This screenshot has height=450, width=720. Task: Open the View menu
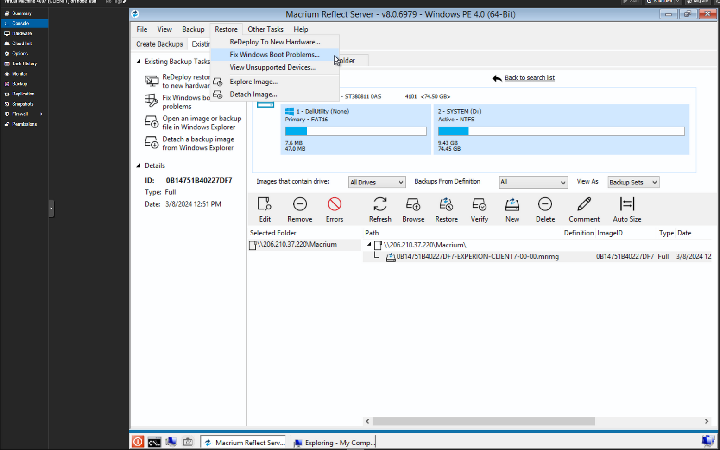point(164,29)
